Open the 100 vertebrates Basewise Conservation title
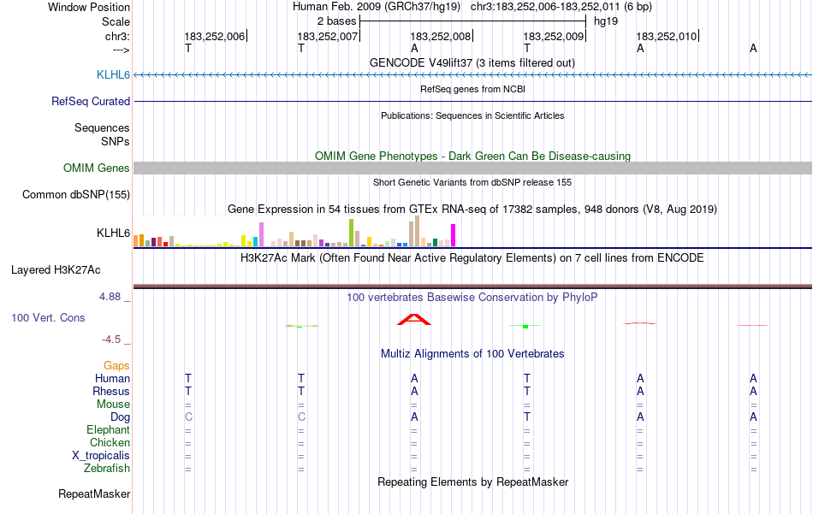 pyautogui.click(x=472, y=298)
